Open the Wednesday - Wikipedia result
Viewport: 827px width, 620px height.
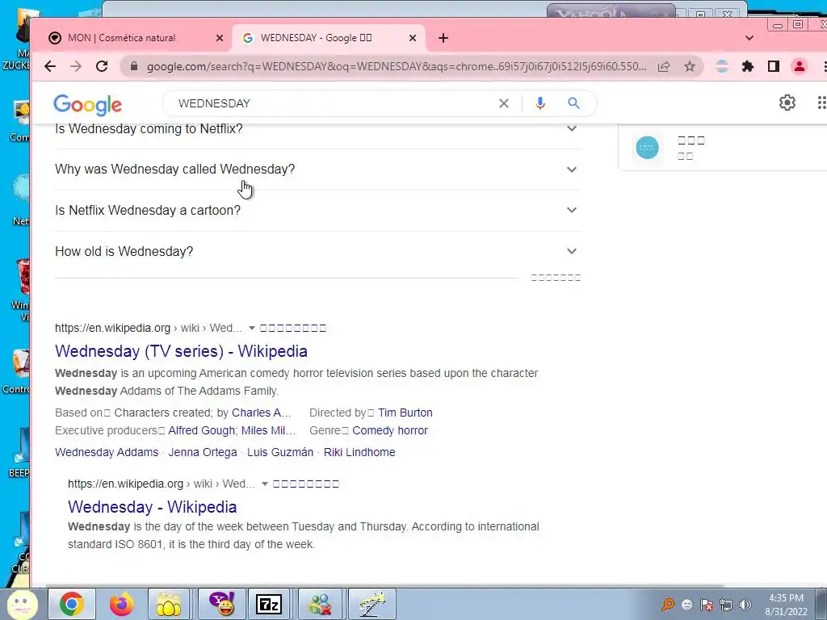[152, 507]
